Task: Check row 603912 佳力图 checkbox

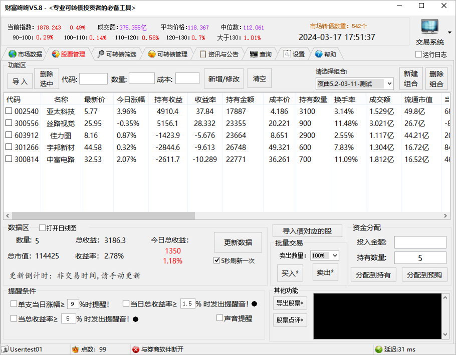Action: point(9,135)
